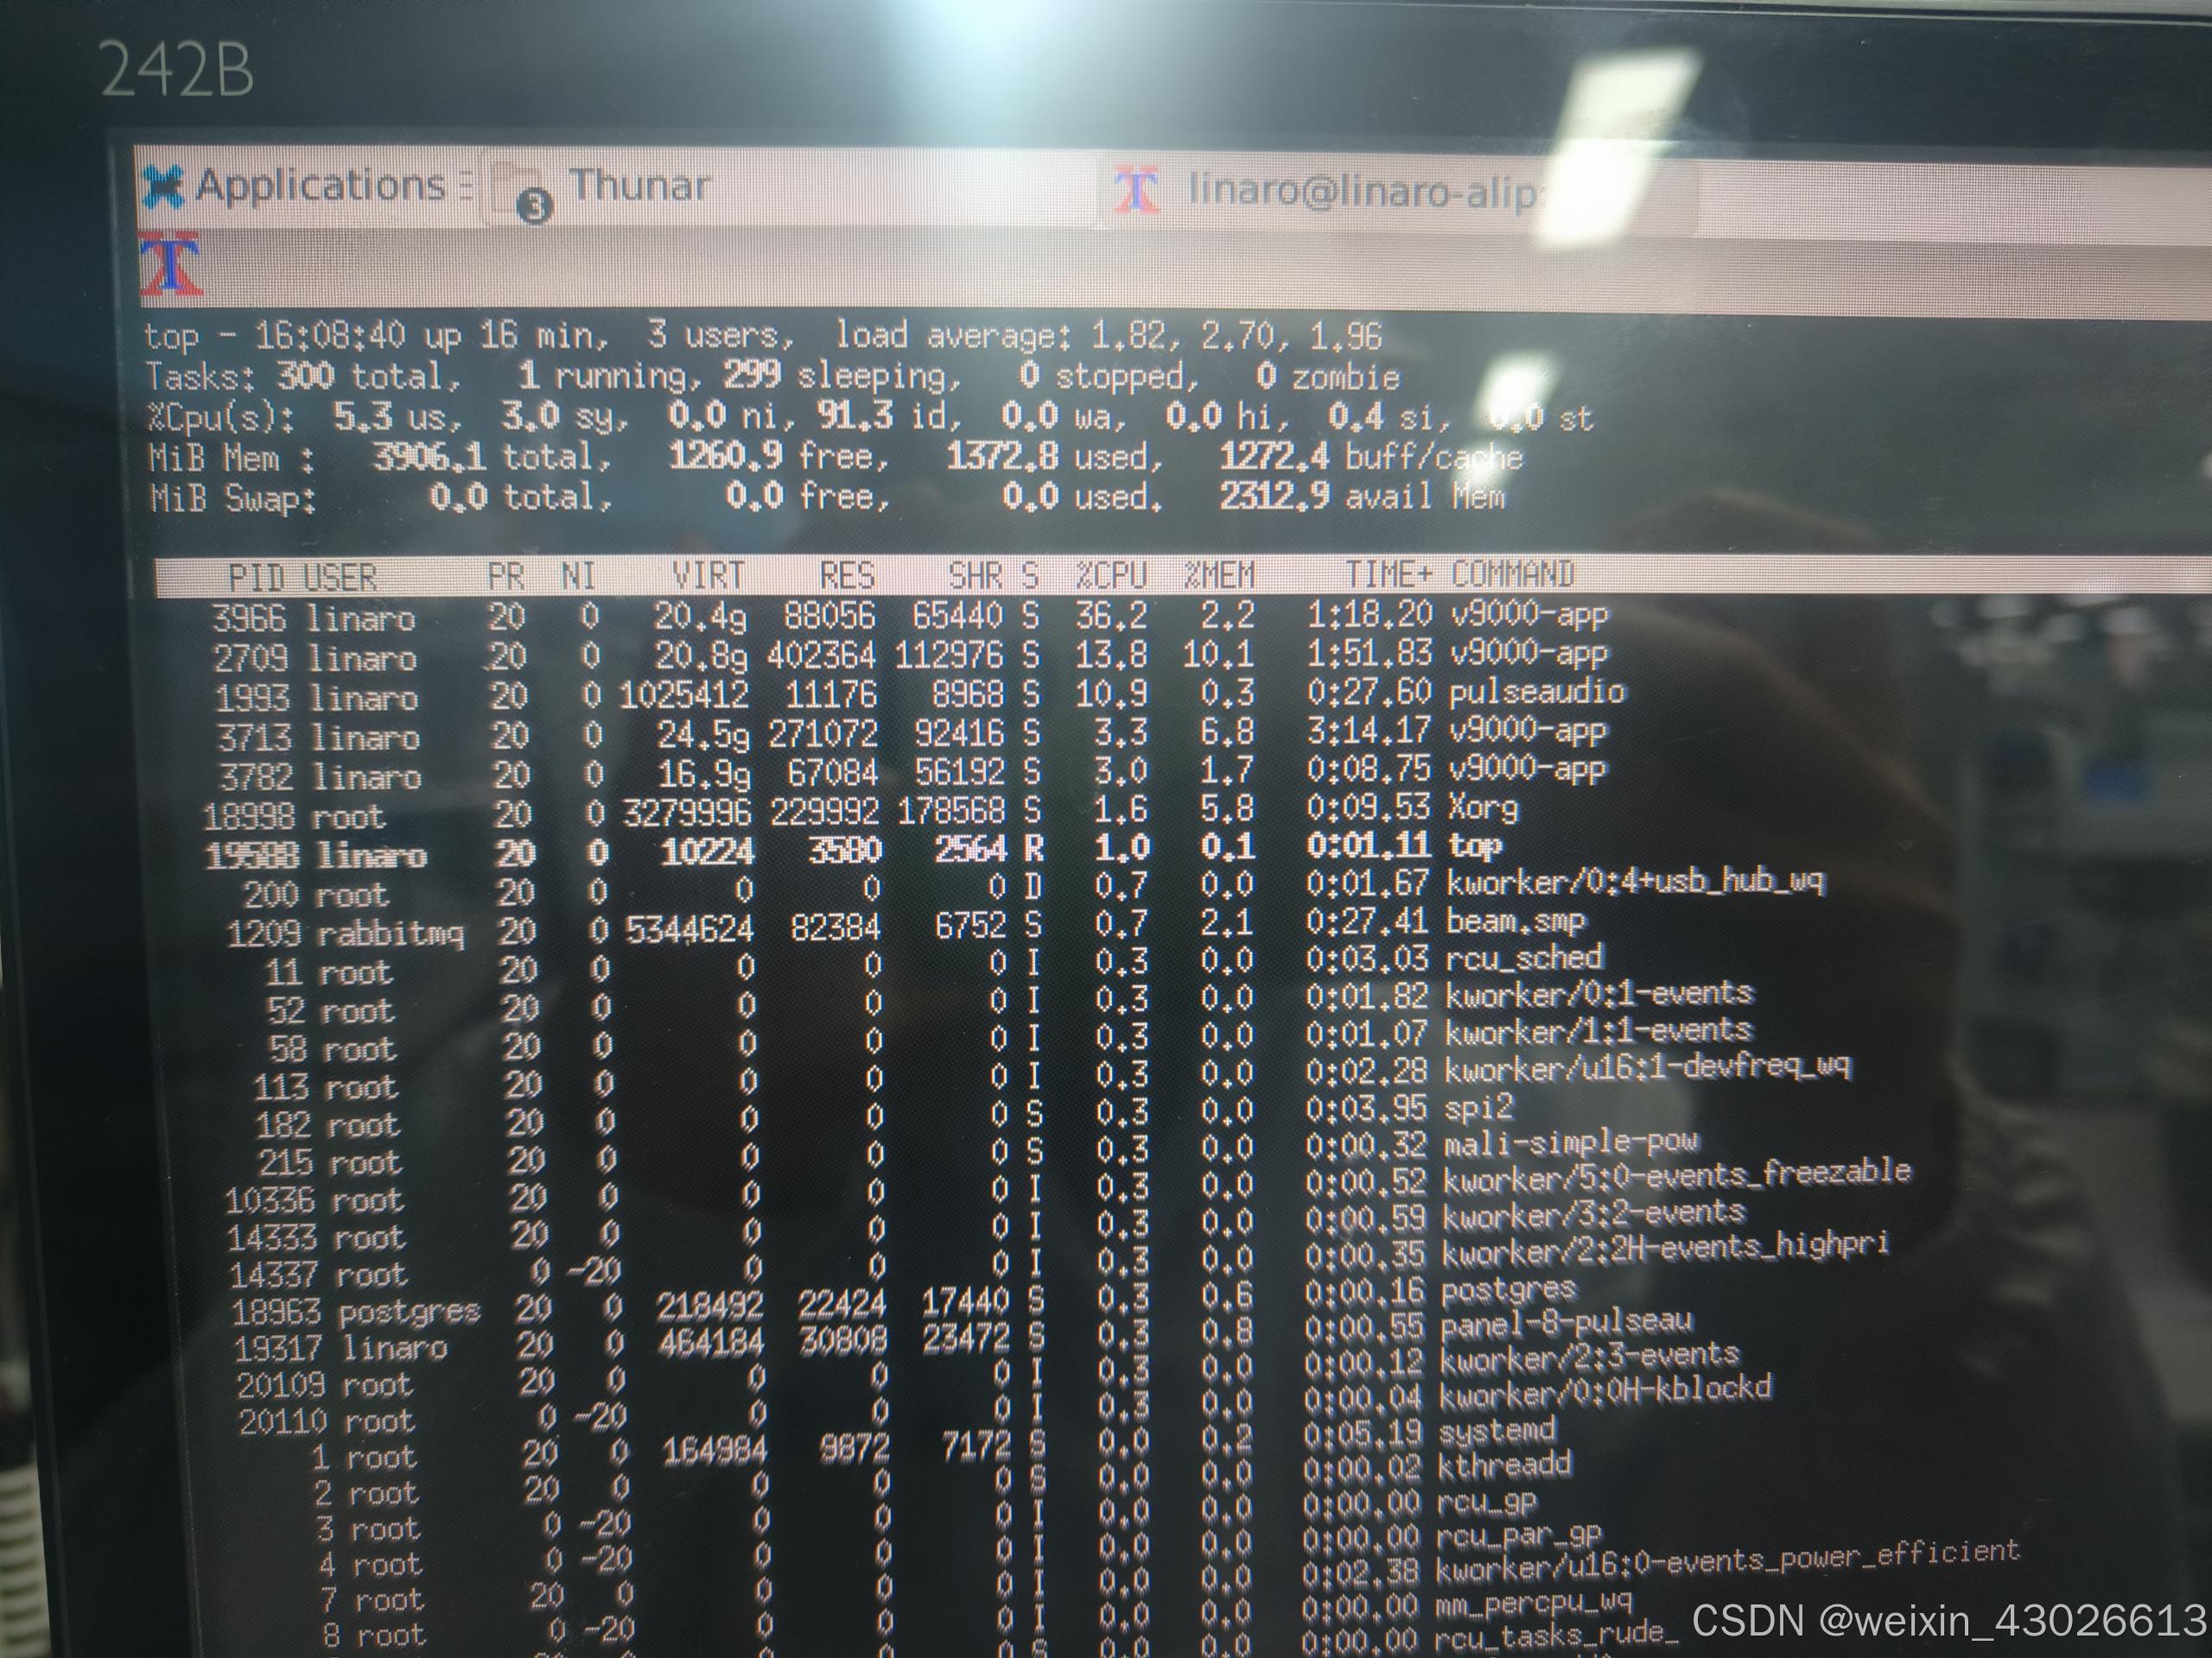Switch to the Thunar taskbar window
The width and height of the screenshot is (2212, 1658).
tap(640, 186)
